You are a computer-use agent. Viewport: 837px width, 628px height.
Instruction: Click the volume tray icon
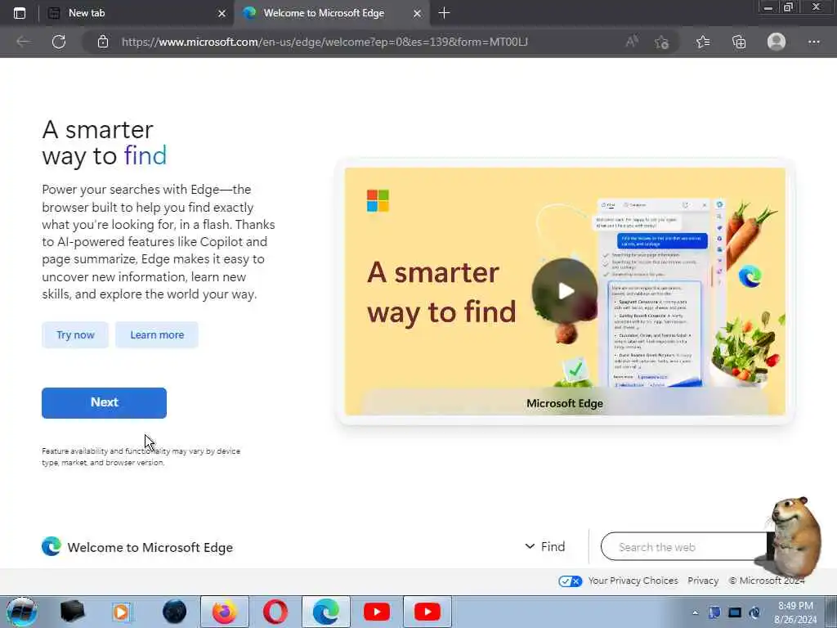(x=754, y=613)
